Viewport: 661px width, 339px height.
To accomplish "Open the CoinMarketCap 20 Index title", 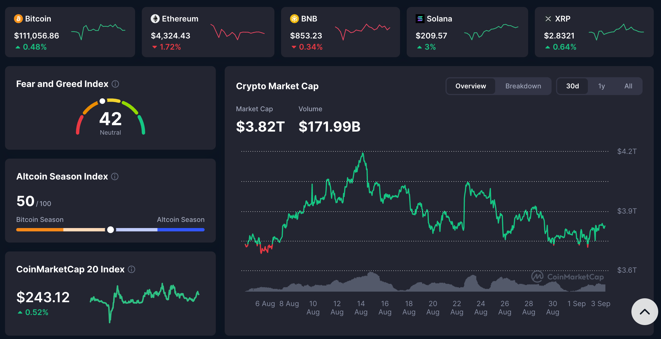I will pyautogui.click(x=70, y=269).
